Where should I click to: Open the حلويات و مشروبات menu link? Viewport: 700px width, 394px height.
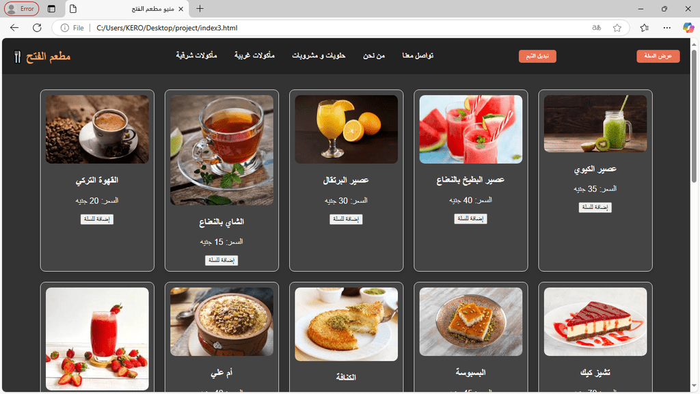[x=319, y=56]
